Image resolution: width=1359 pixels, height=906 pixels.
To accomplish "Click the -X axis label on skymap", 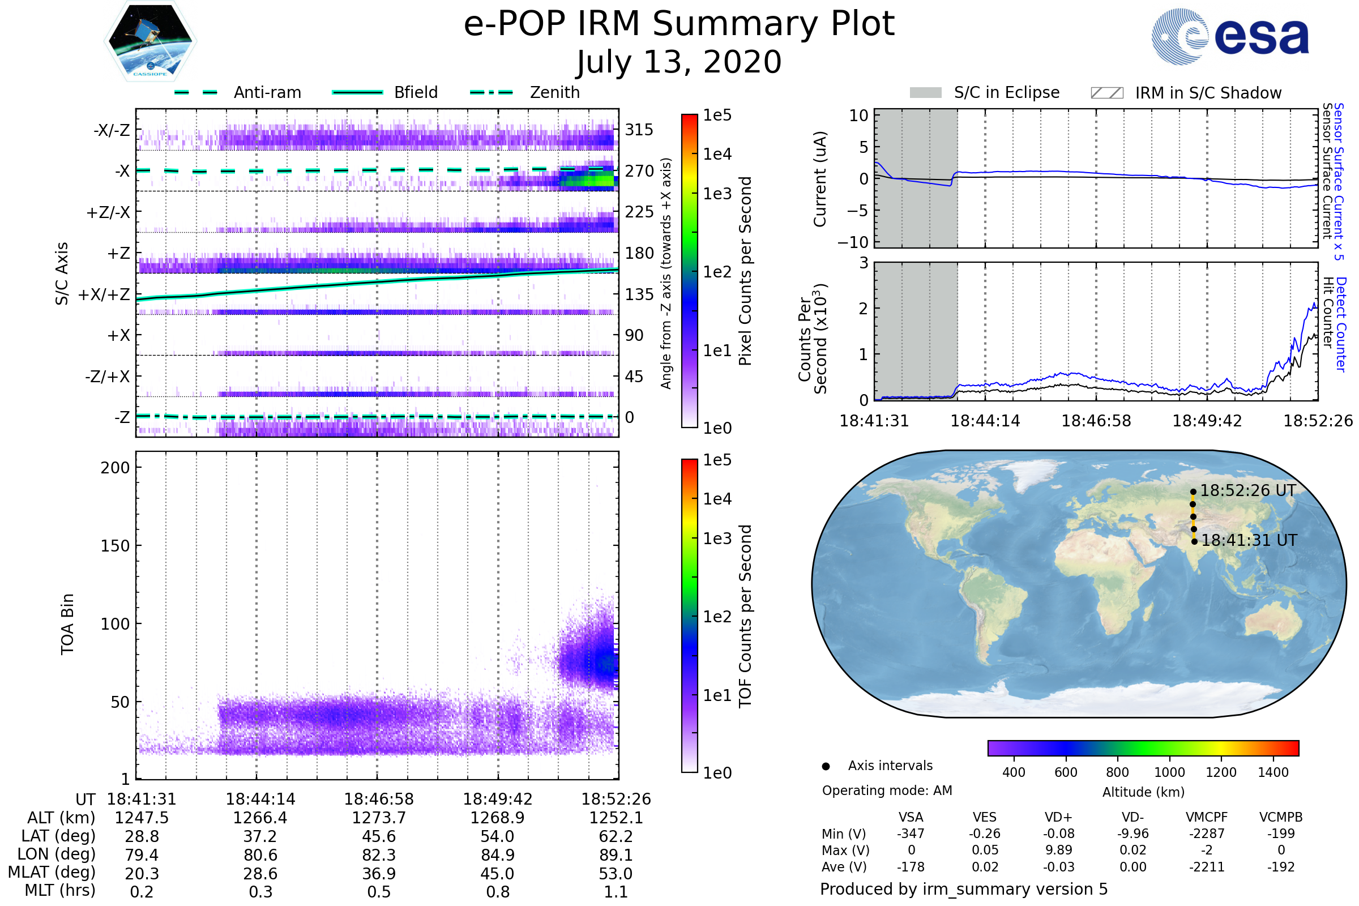I will (x=122, y=171).
